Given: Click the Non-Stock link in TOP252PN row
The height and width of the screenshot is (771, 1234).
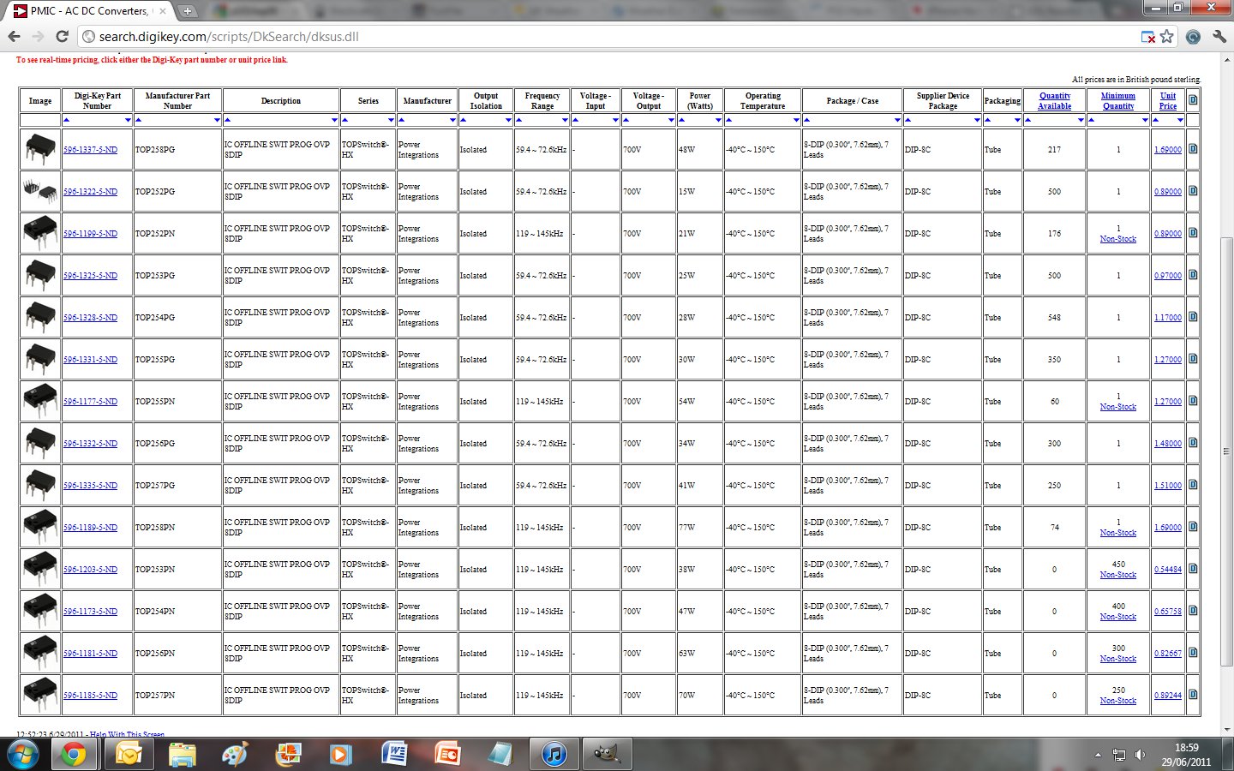Looking at the screenshot, I should (1118, 239).
